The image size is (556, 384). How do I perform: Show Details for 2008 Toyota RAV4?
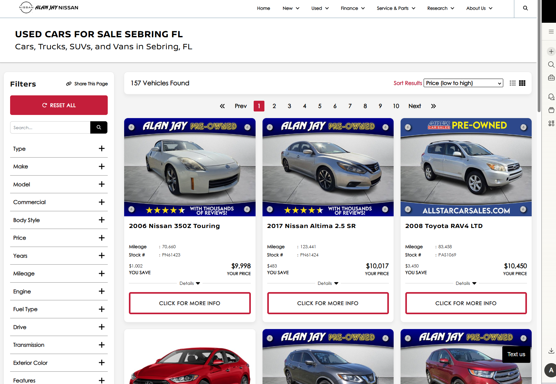(466, 283)
